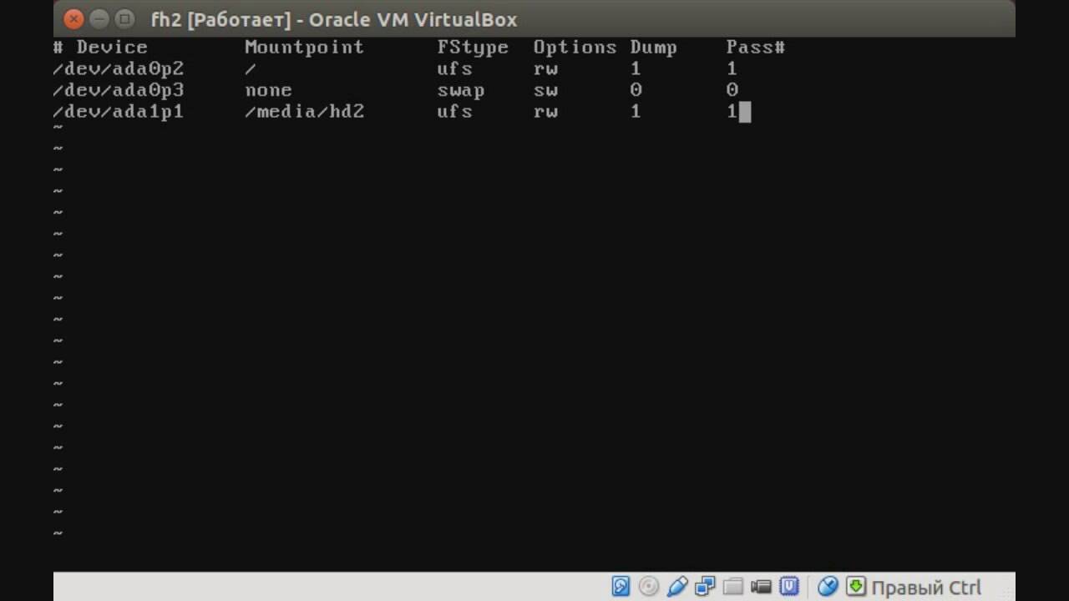Click the shared folders status icon

click(732, 587)
